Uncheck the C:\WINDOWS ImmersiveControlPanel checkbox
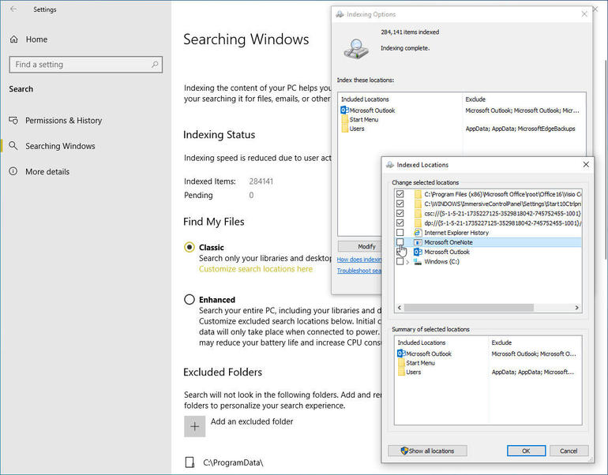The image size is (608, 475). [x=400, y=204]
